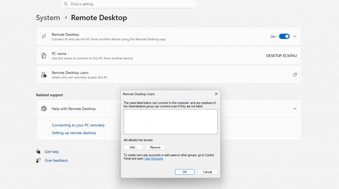Cancel the Remote Desktop Users dialog
339x189 pixels.
pos(208,172)
